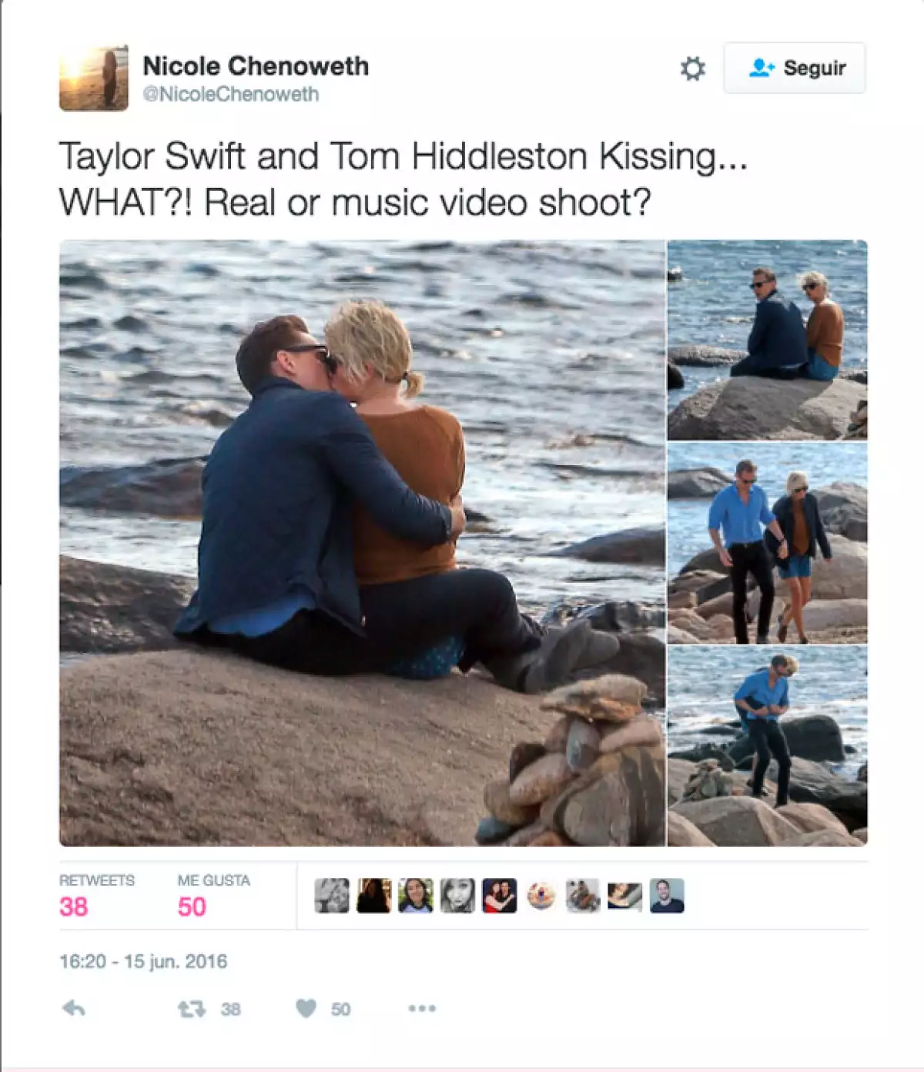Click the red-dressed couple avatar among likers
Image resolution: width=924 pixels, height=1072 pixels.
(x=500, y=896)
